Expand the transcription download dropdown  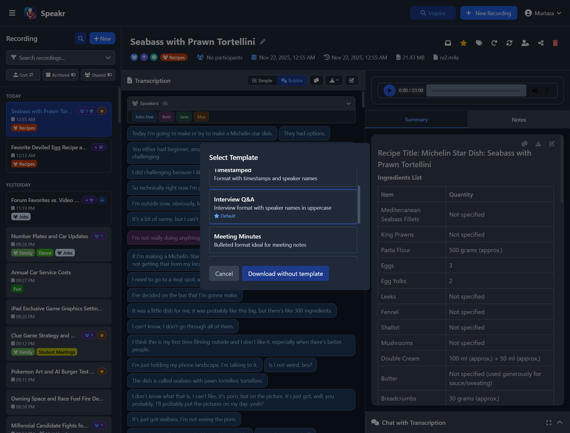334,80
